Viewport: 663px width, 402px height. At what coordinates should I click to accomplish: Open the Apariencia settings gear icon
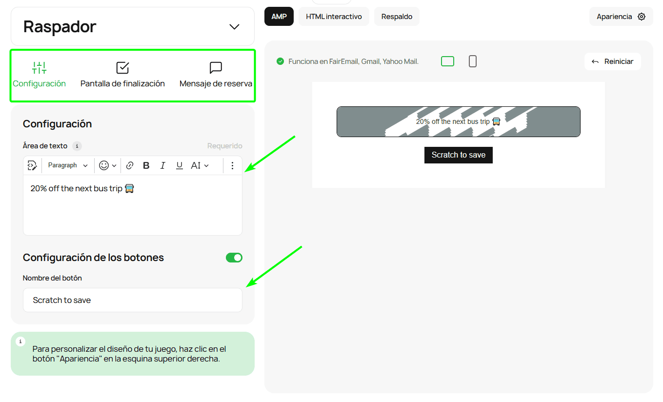point(642,16)
